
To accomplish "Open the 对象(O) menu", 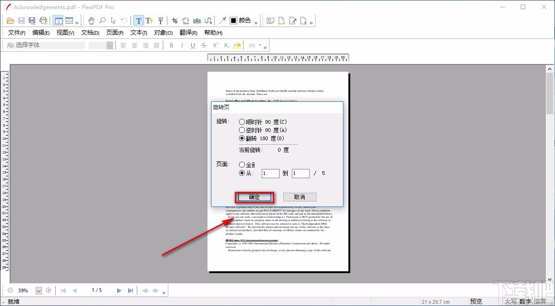I will pyautogui.click(x=163, y=33).
